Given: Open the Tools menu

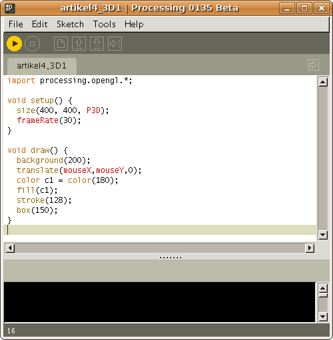Looking at the screenshot, I should pos(104,24).
